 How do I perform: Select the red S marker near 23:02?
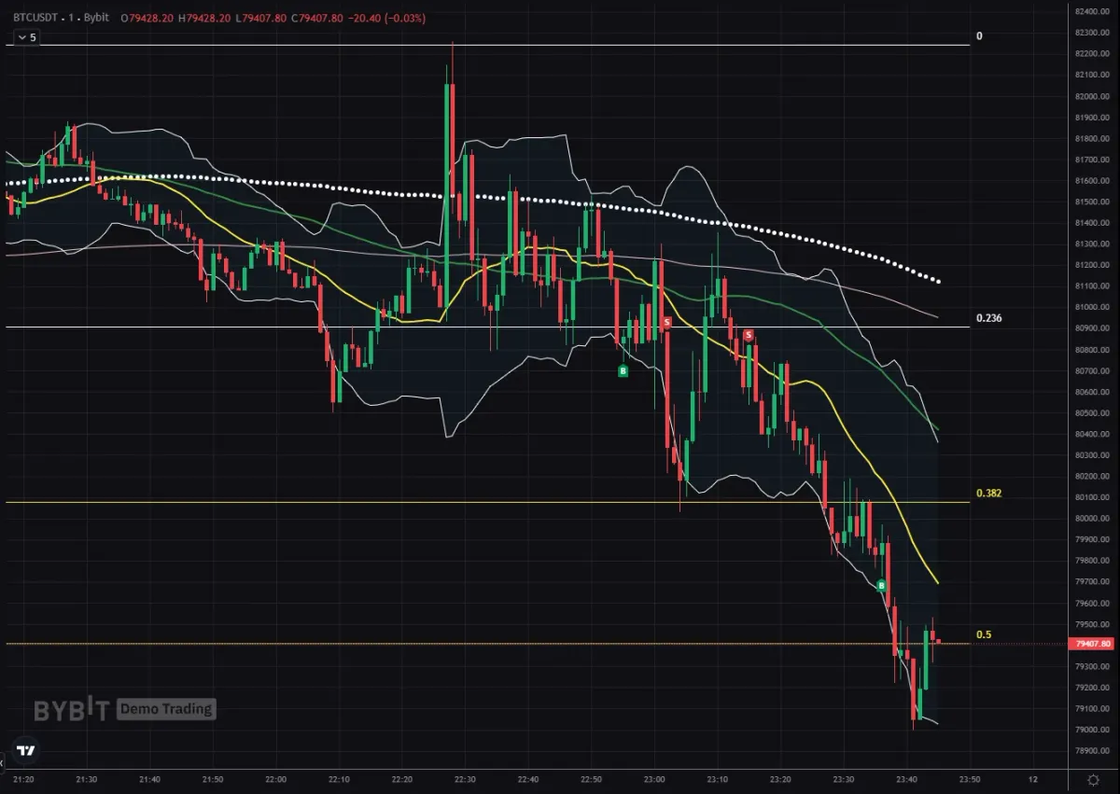tap(666, 322)
